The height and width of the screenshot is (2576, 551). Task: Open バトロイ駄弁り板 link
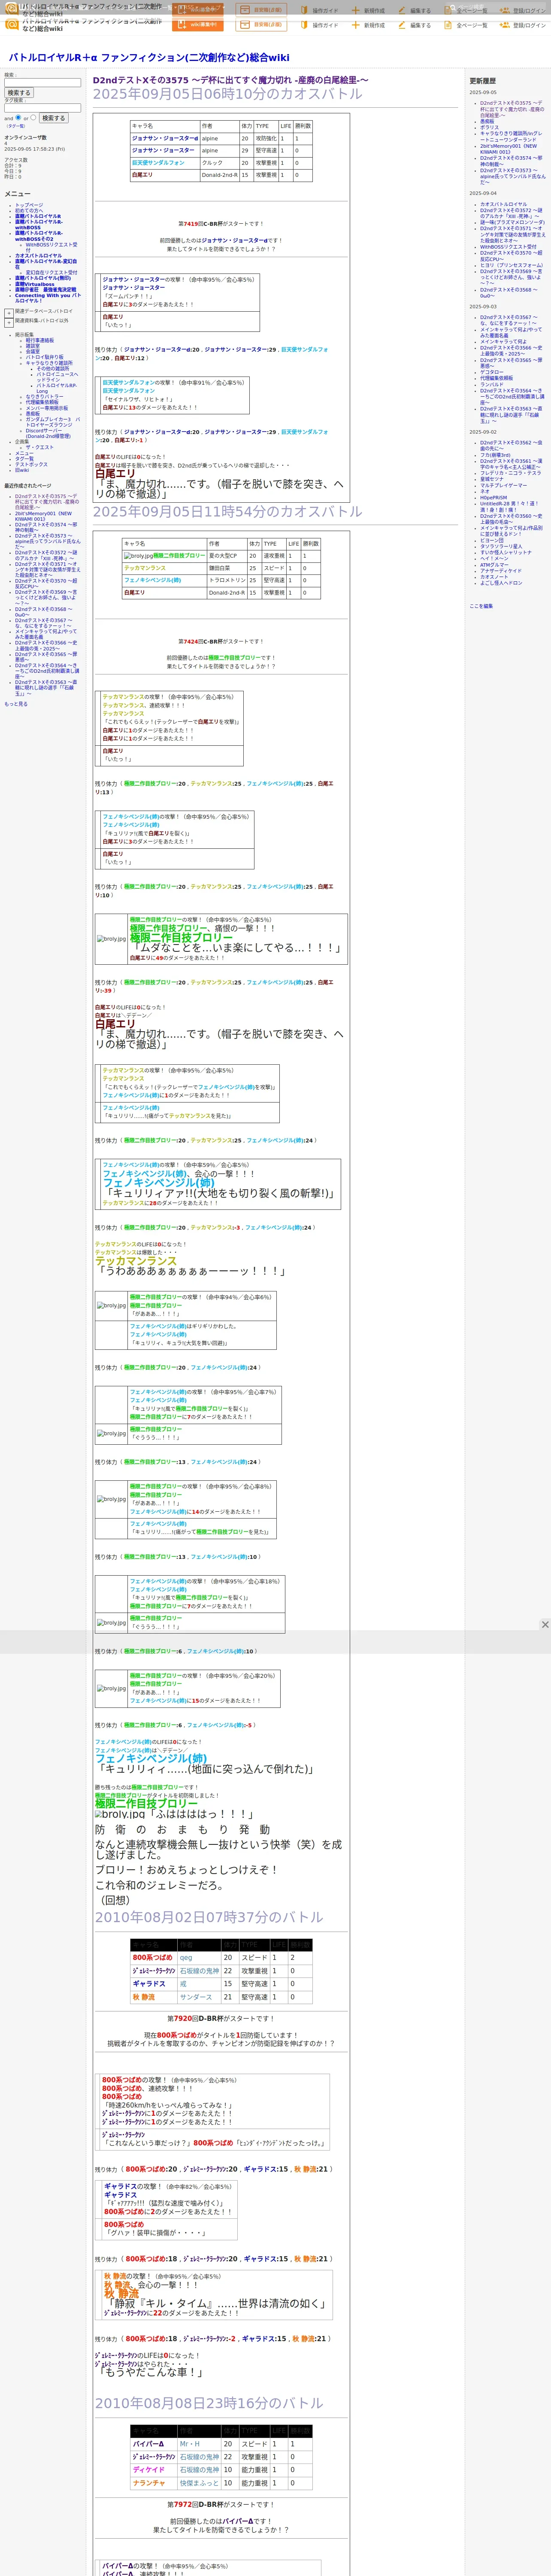(x=44, y=357)
